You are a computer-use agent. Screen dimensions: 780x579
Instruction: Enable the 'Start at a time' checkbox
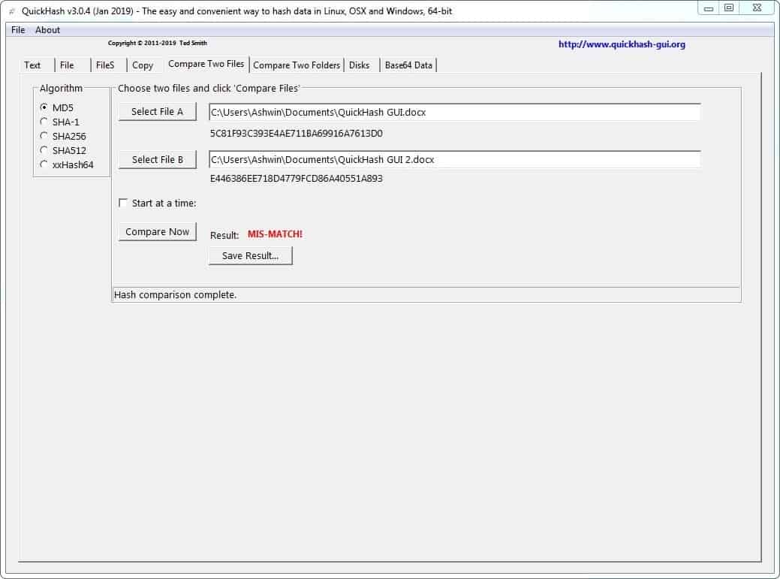[123, 203]
